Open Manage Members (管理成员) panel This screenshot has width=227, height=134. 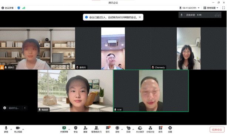tap(96, 129)
